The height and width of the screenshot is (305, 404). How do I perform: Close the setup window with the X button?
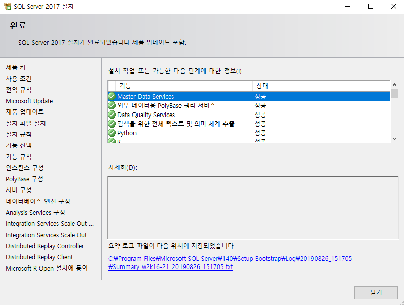click(394, 6)
